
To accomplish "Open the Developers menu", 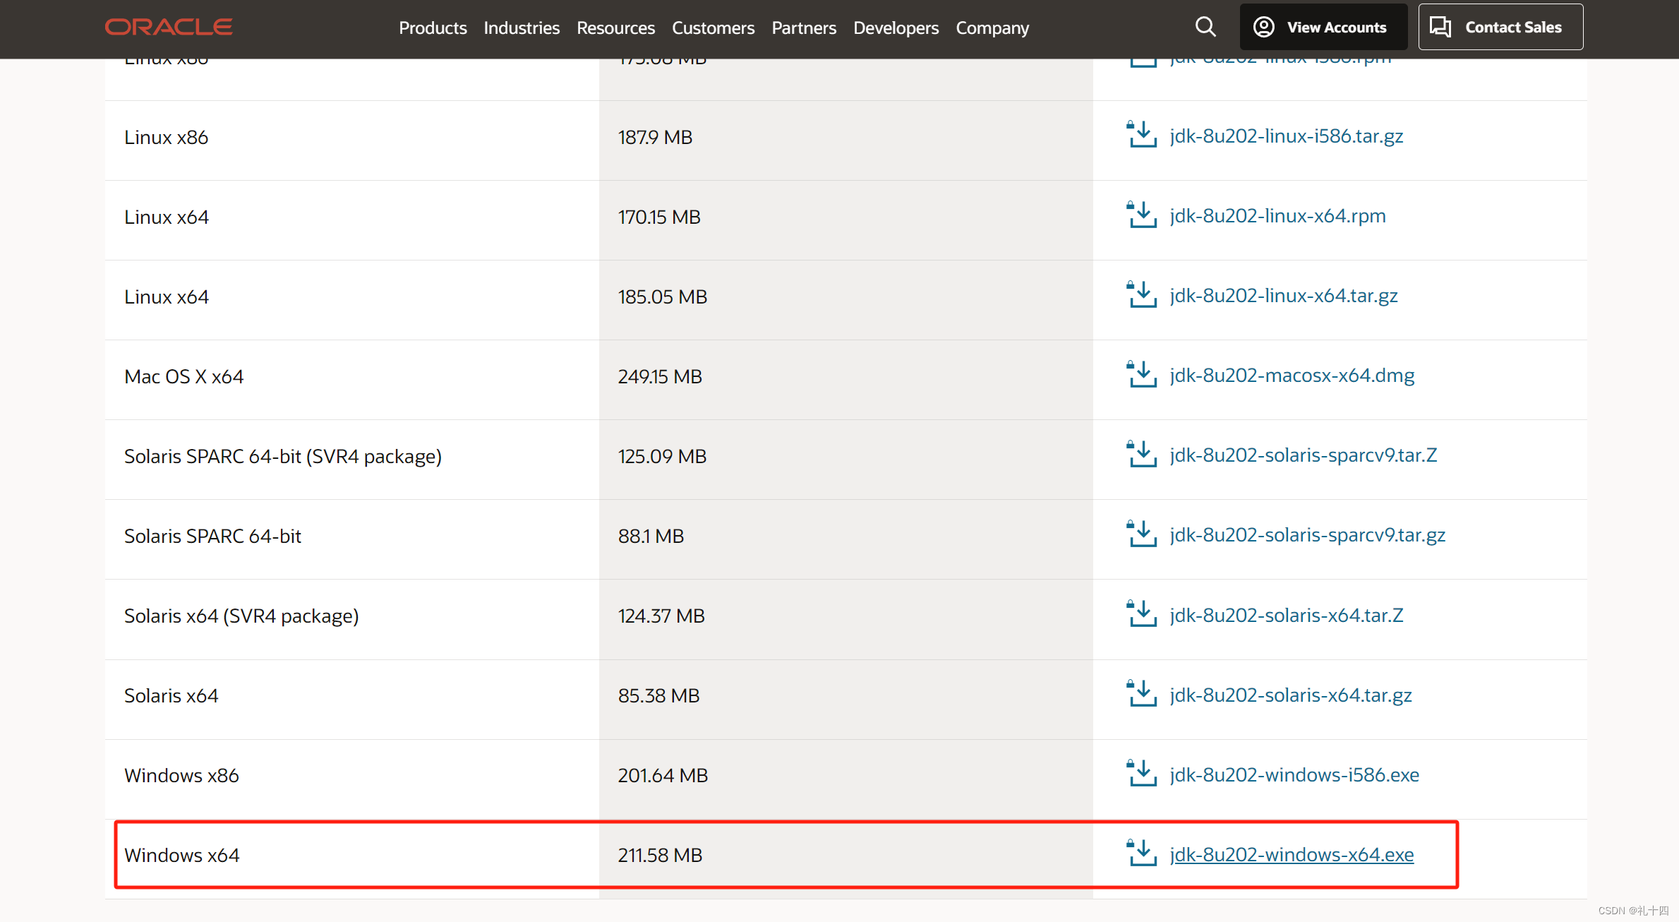I will coord(896,28).
